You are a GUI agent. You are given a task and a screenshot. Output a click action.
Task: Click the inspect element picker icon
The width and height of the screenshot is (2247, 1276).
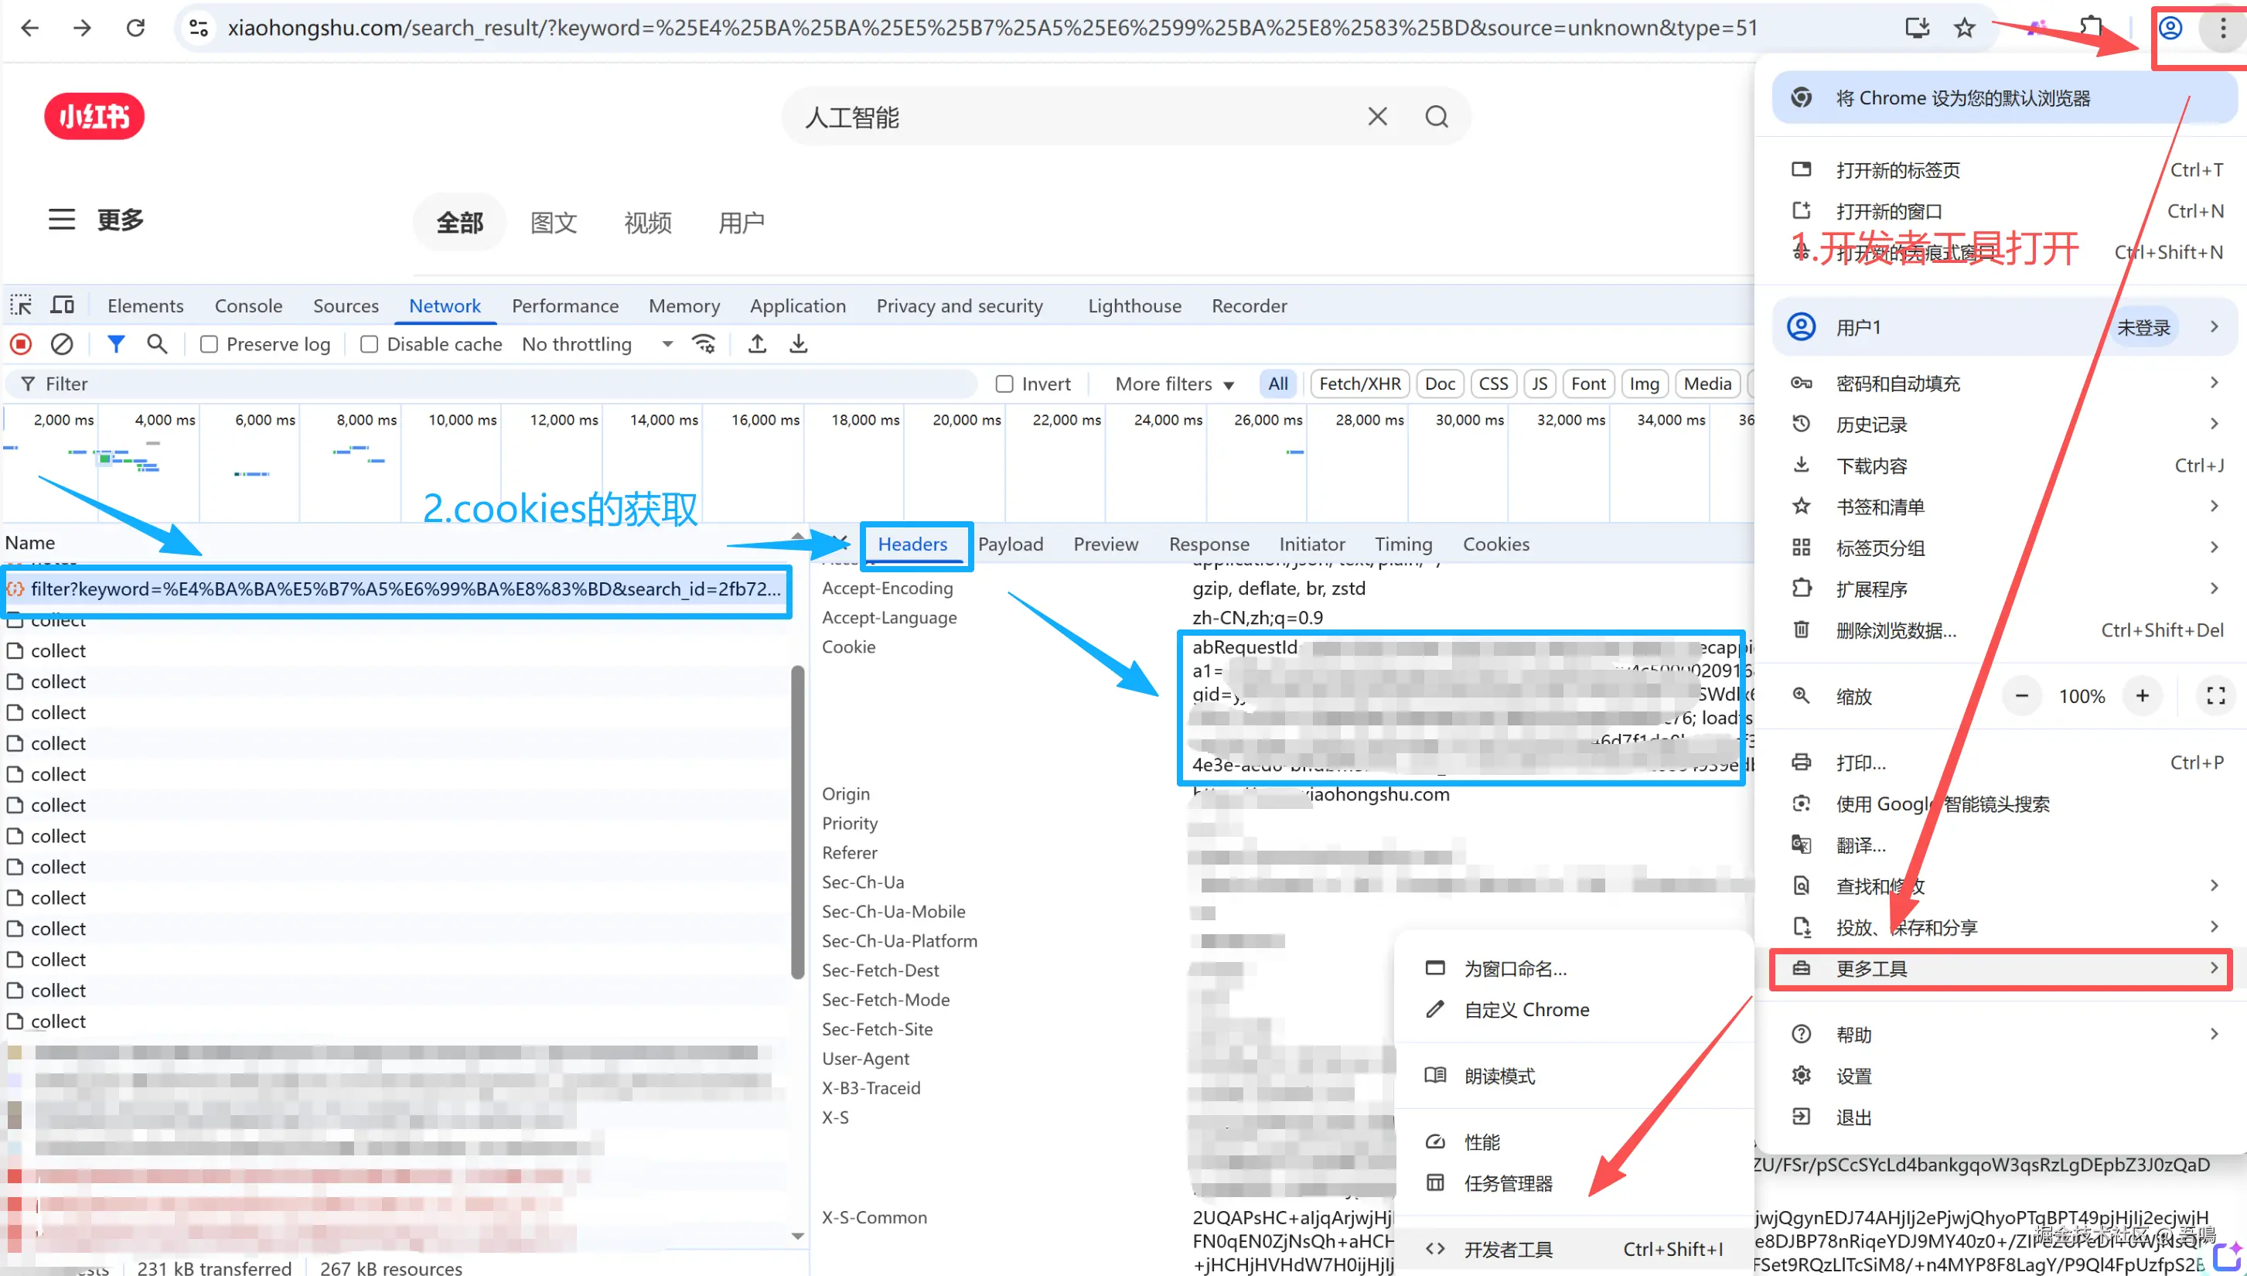pos(21,305)
